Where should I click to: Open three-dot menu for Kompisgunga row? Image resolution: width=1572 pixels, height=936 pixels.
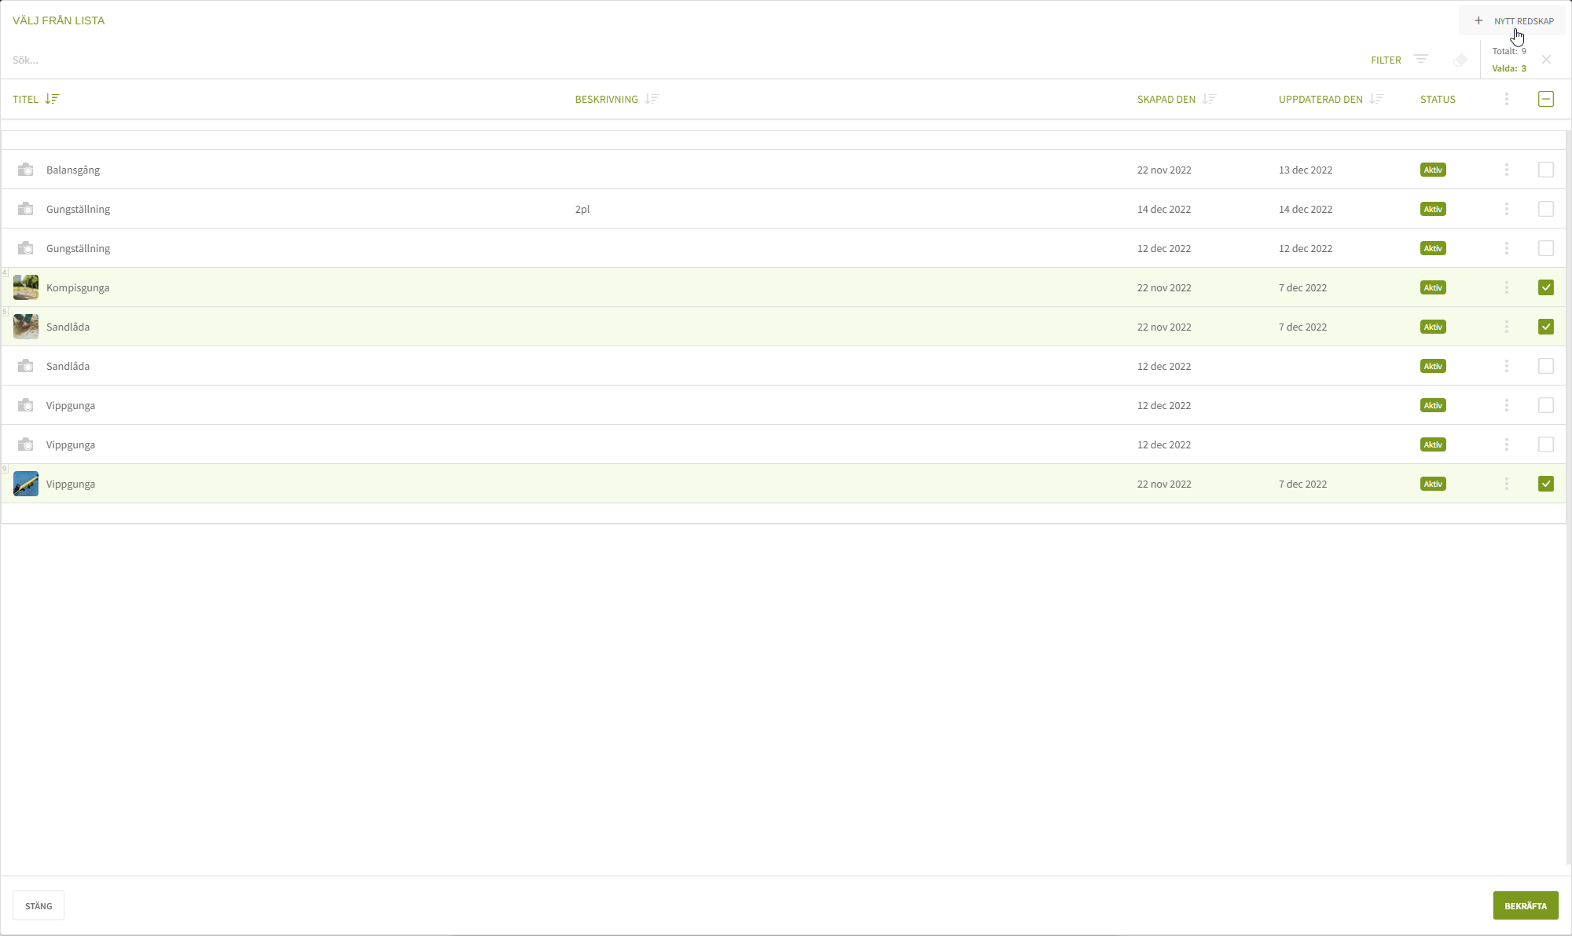[x=1506, y=287]
